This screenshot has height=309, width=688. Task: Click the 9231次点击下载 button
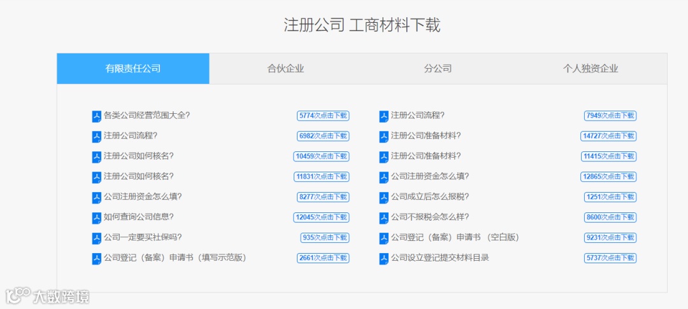pyautogui.click(x=610, y=238)
